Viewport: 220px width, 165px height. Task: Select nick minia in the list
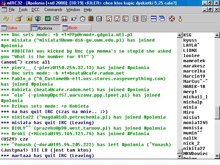pyautogui.click(x=190, y=107)
